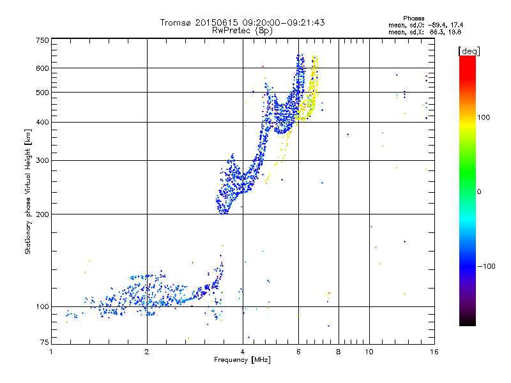Image resolution: width=511 pixels, height=383 pixels.
Task: Click the x-axis tick label '6'
Action: pyautogui.click(x=298, y=352)
